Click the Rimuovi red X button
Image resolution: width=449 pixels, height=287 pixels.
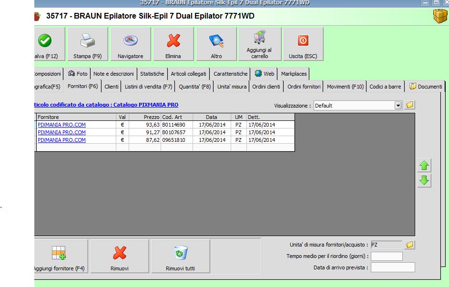point(120,257)
